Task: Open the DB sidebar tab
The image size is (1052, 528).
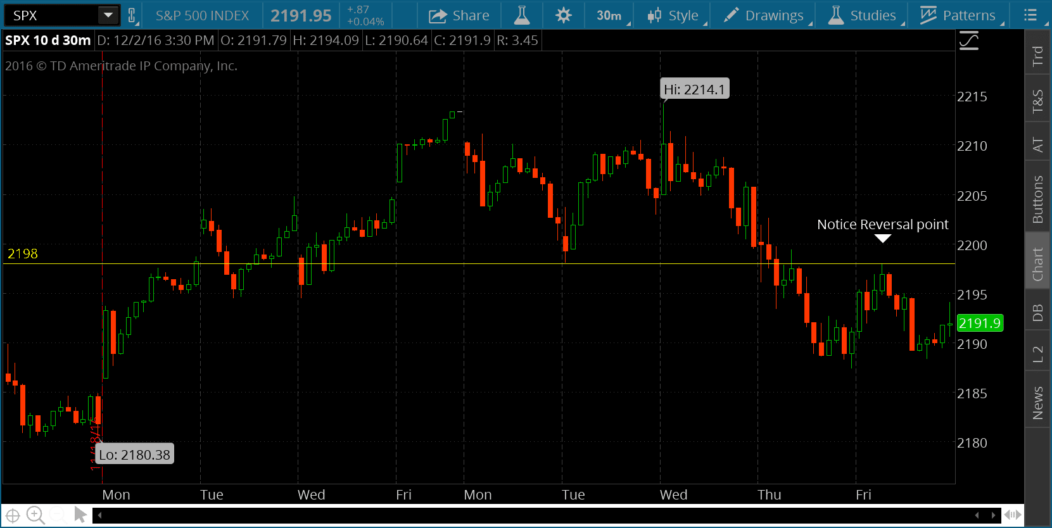Action: pos(1037,313)
